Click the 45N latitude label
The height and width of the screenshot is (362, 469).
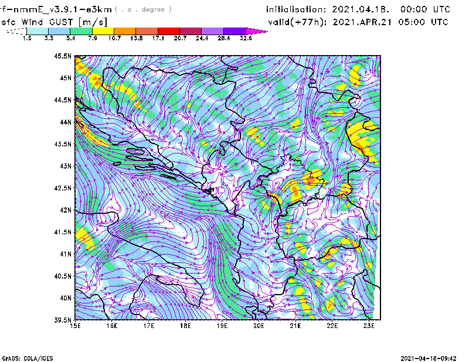point(66,78)
